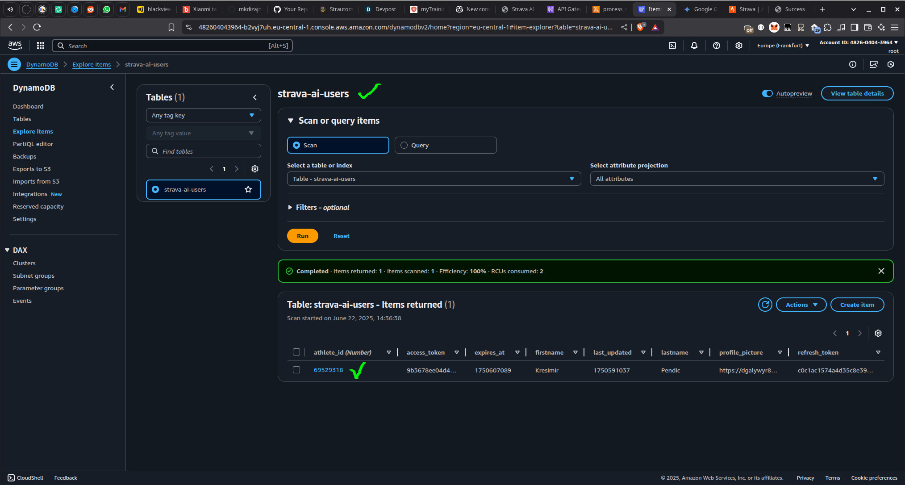This screenshot has width=905, height=485.
Task: Open athlete_id 69529318 item link
Action: pyautogui.click(x=328, y=370)
